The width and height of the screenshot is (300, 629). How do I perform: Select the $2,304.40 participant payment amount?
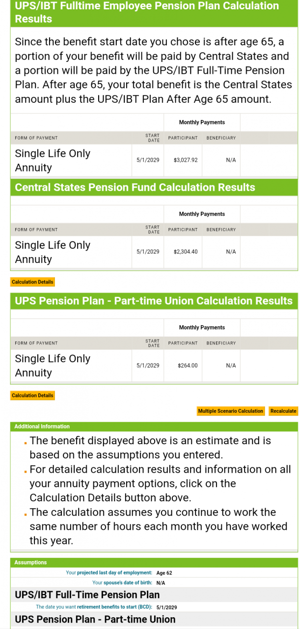[186, 252]
